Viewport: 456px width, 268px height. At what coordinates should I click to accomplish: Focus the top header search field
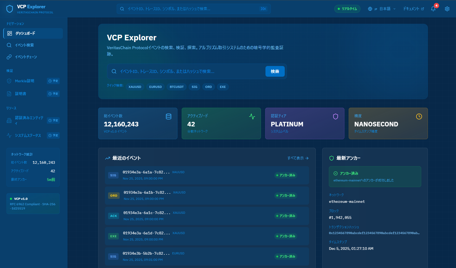[194, 9]
